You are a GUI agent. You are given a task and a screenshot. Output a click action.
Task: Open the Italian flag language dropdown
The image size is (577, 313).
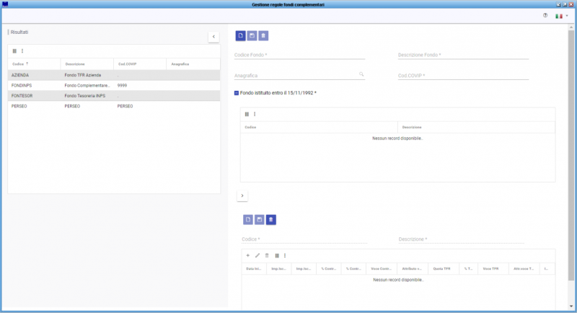(x=562, y=16)
